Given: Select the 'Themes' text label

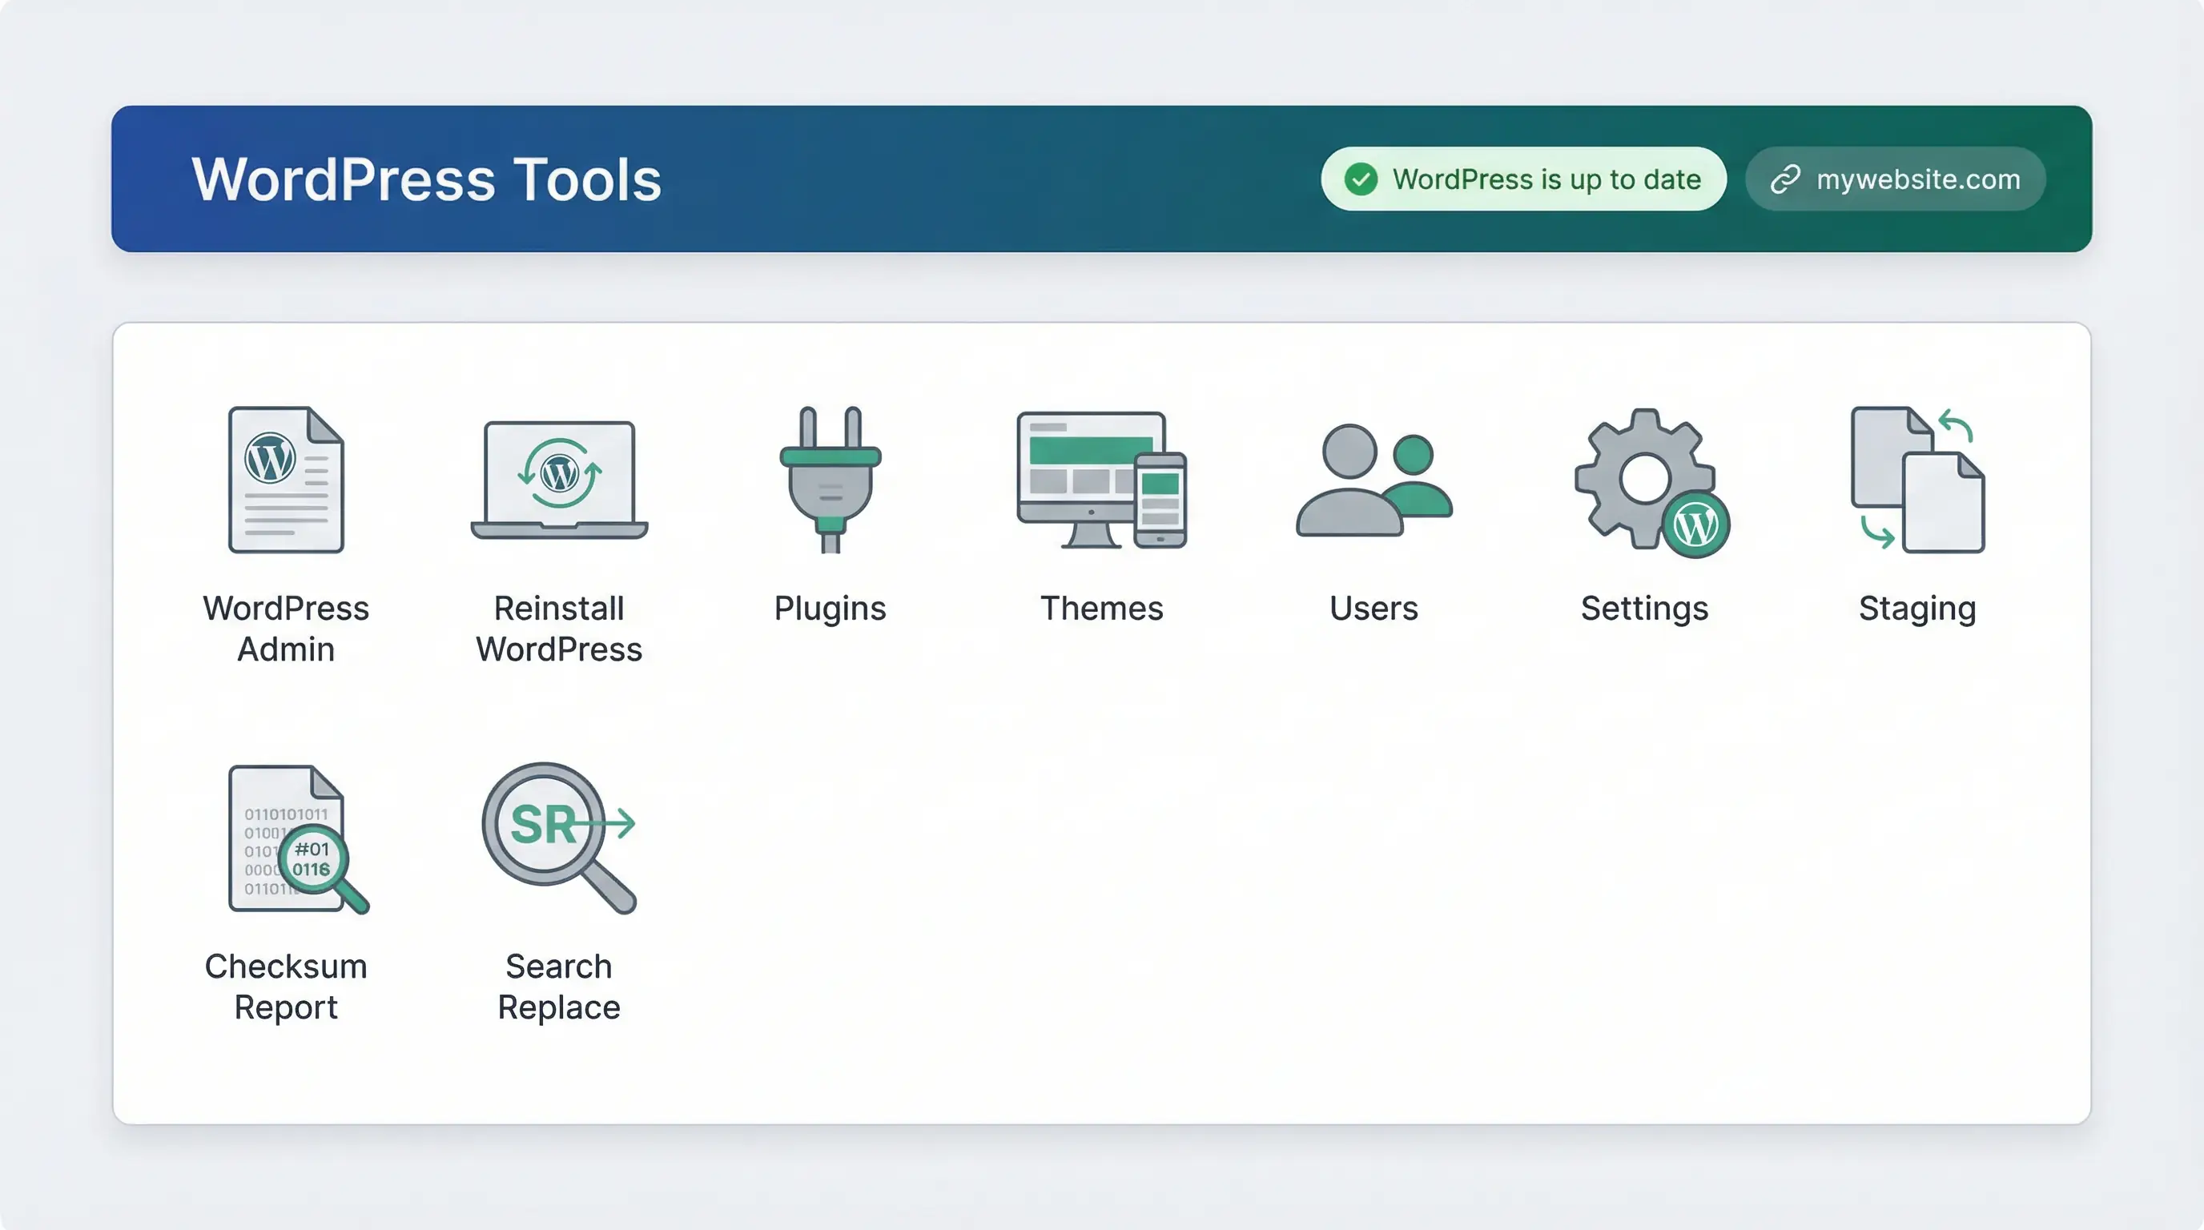Looking at the screenshot, I should pos(1101,608).
